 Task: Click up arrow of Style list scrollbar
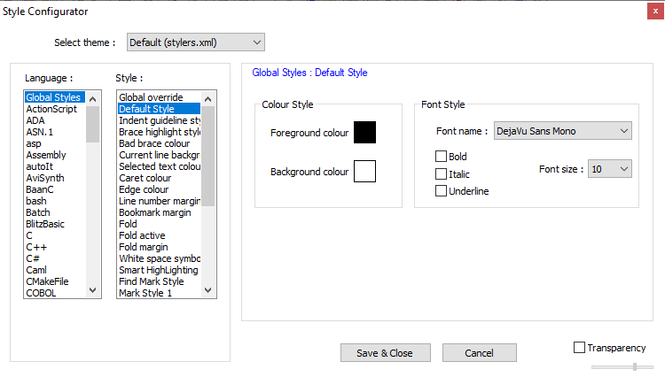point(207,99)
